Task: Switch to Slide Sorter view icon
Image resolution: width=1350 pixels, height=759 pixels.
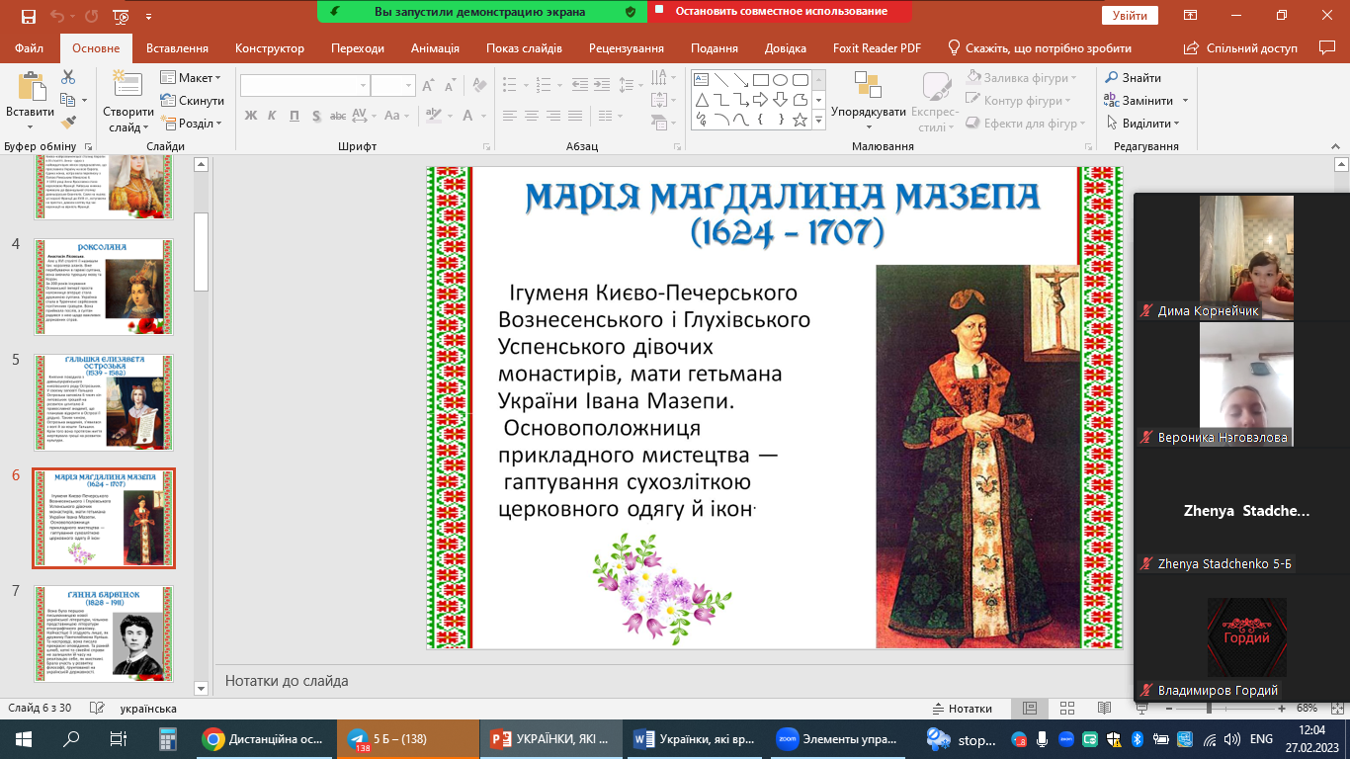Action: coord(1066,709)
